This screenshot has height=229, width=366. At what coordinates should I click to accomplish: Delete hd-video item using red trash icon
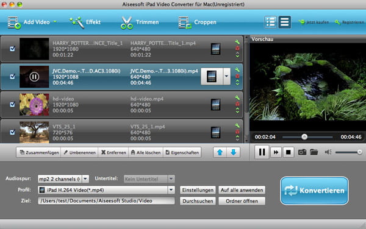click(237, 104)
